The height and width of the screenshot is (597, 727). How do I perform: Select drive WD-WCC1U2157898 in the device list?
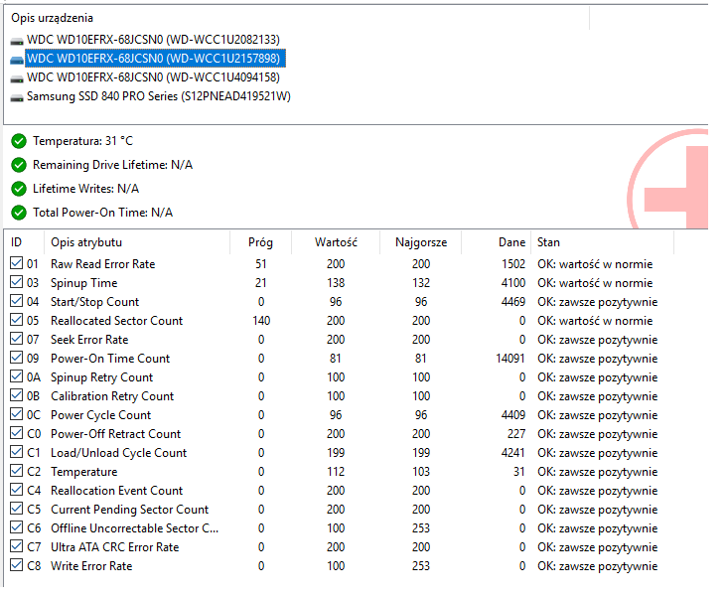click(x=155, y=59)
